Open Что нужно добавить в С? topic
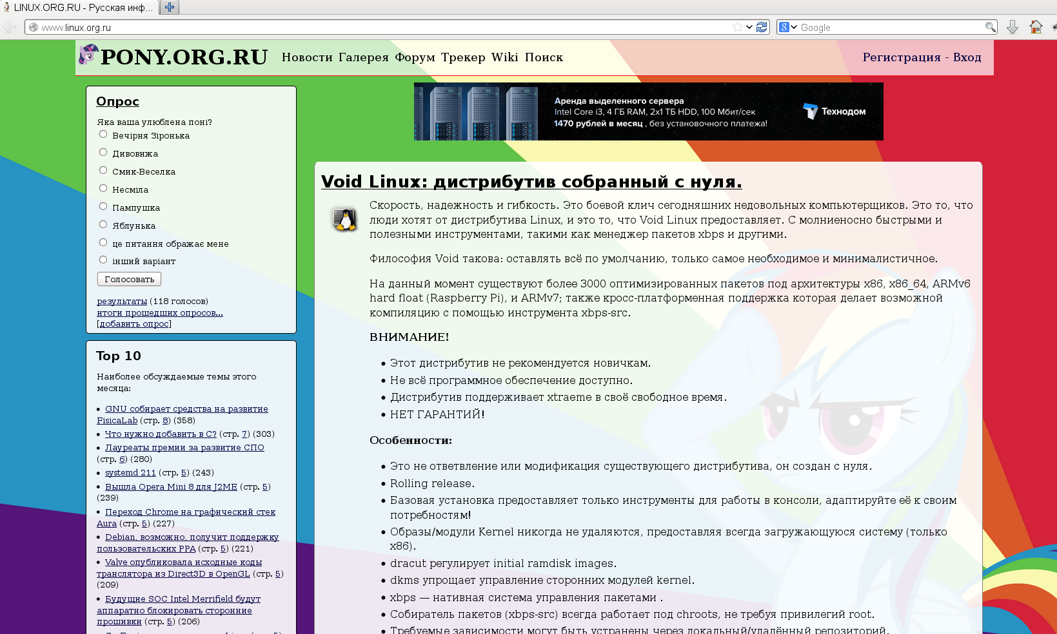1057x634 pixels. point(161,434)
